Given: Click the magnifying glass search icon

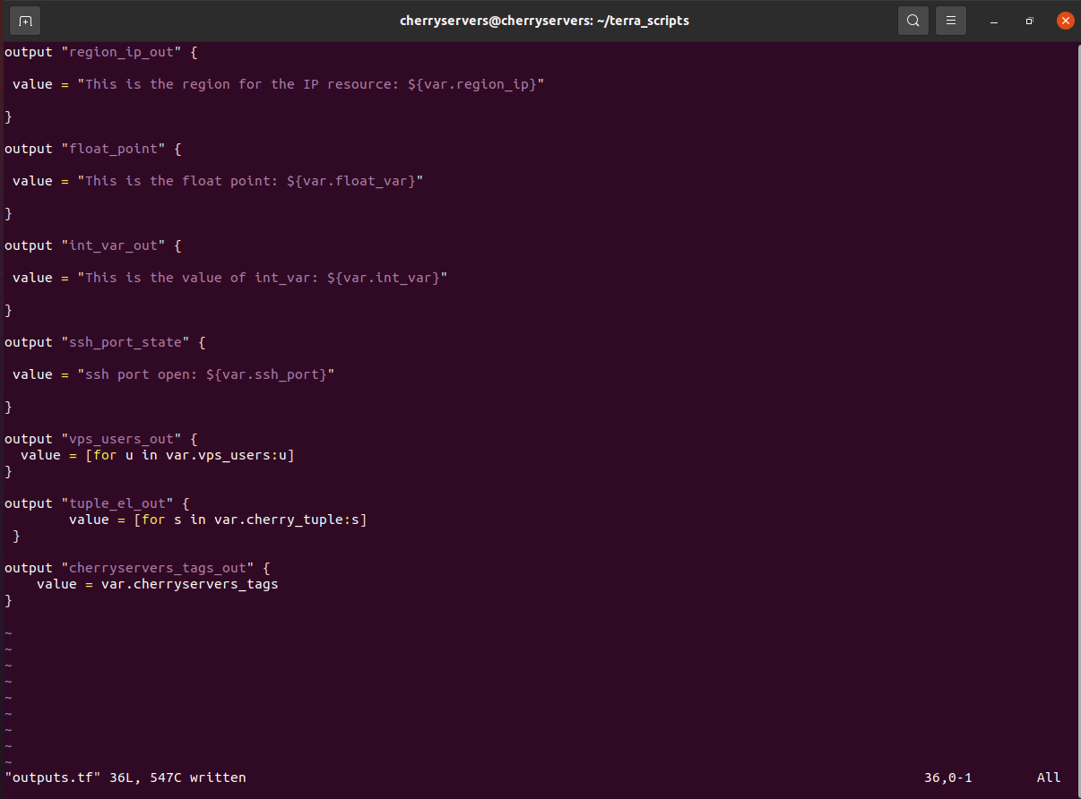Looking at the screenshot, I should [x=912, y=20].
